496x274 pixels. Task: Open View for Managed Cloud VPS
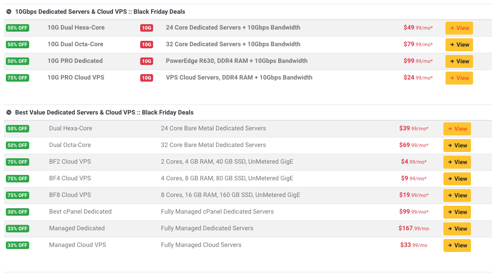457,246
